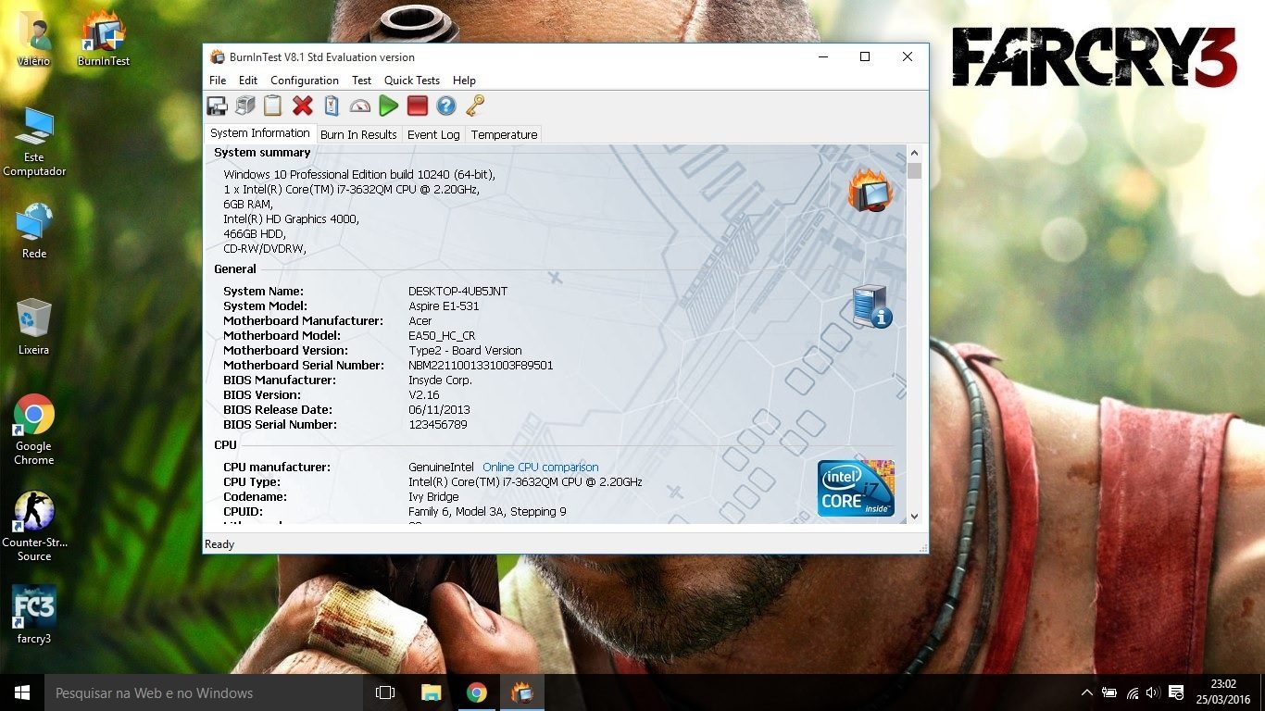The width and height of the screenshot is (1265, 711).
Task: Click the Lixeira recycle bin icon
Action: (x=34, y=327)
